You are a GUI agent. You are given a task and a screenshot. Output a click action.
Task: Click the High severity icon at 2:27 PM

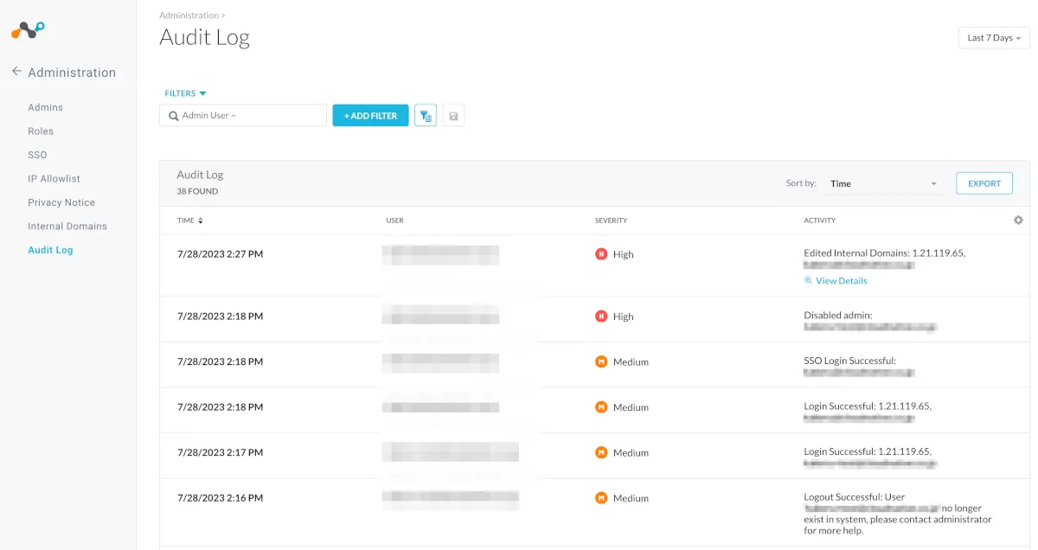pyautogui.click(x=601, y=254)
